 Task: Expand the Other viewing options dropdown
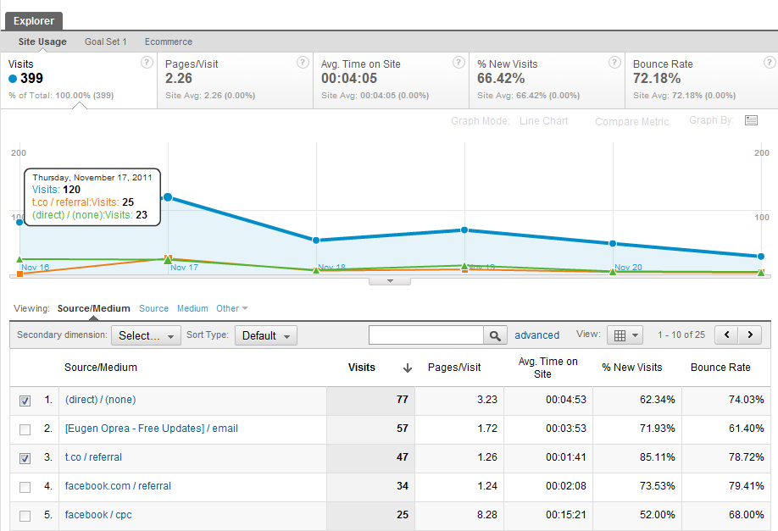232,308
